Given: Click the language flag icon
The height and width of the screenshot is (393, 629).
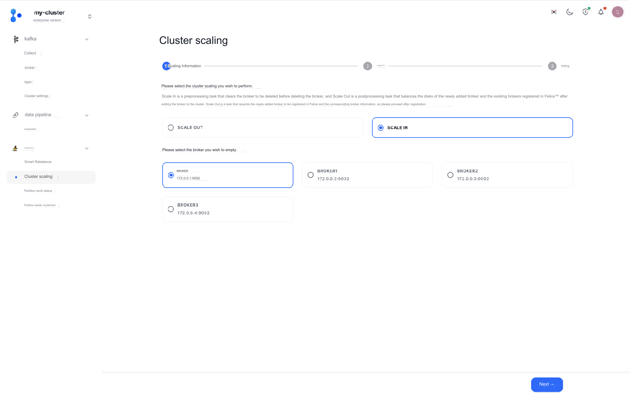Looking at the screenshot, I should tap(554, 12).
